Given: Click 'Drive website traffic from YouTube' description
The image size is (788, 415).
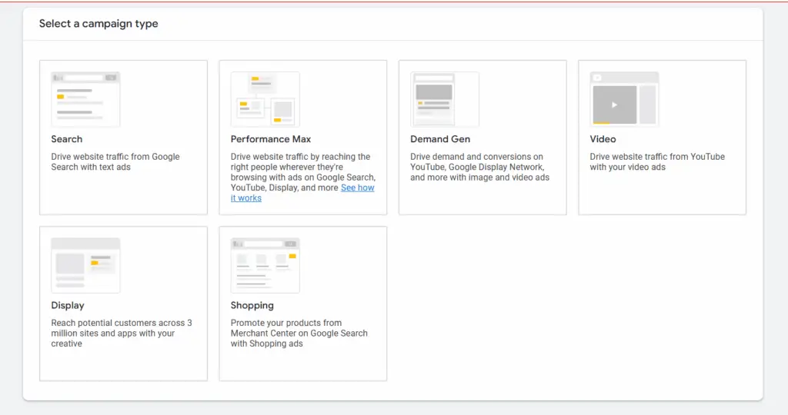Looking at the screenshot, I should [x=657, y=162].
